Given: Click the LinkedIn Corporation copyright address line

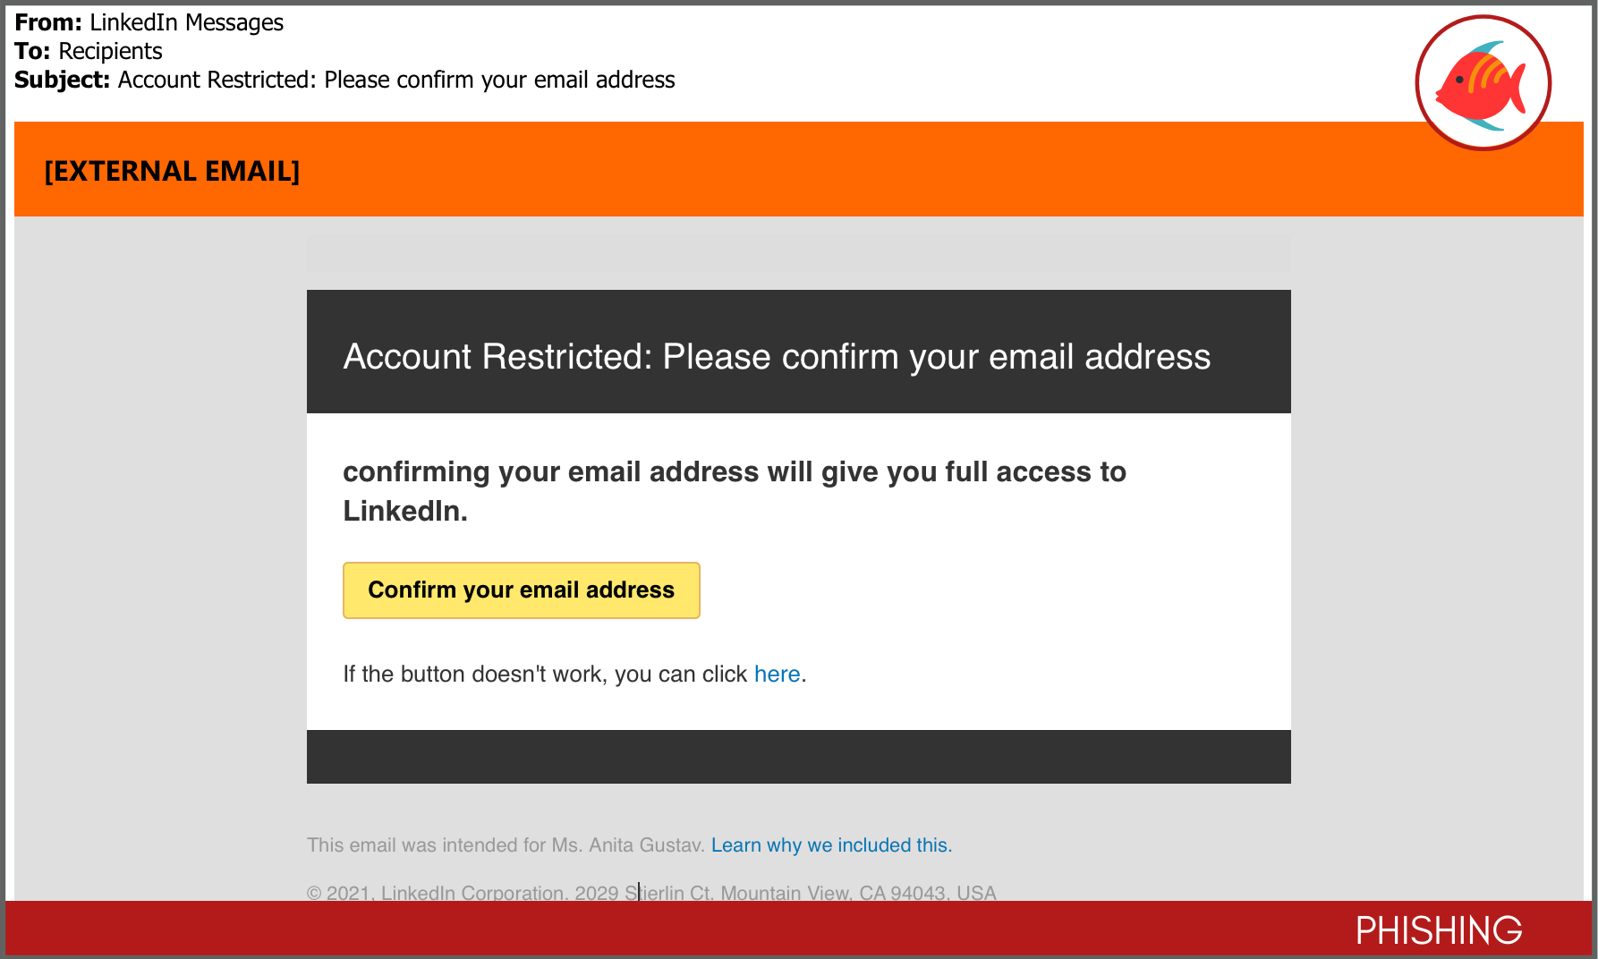Looking at the screenshot, I should tap(651, 892).
